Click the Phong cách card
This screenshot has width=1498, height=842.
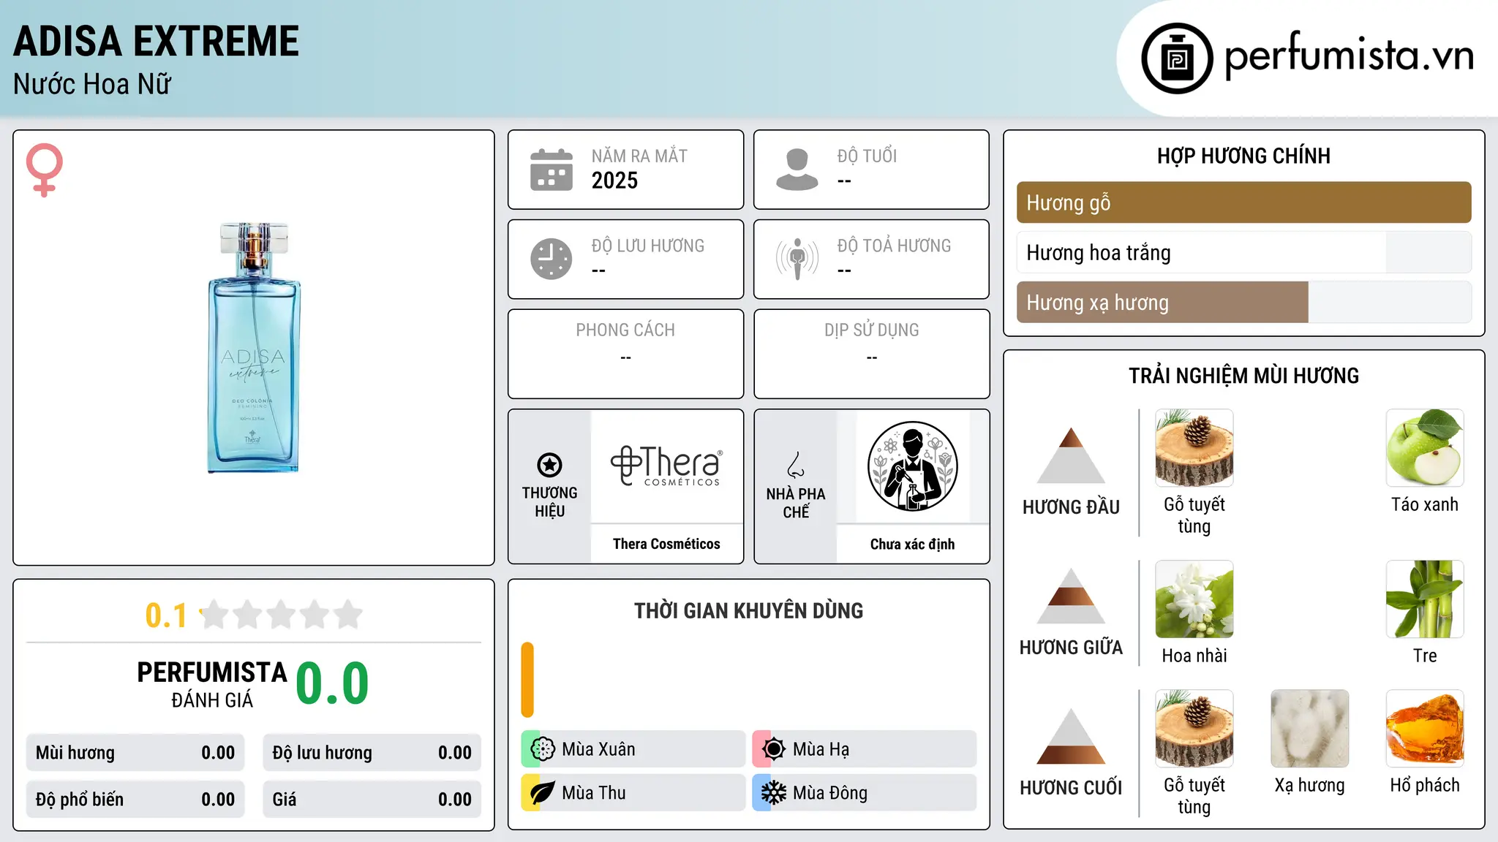tap(625, 354)
